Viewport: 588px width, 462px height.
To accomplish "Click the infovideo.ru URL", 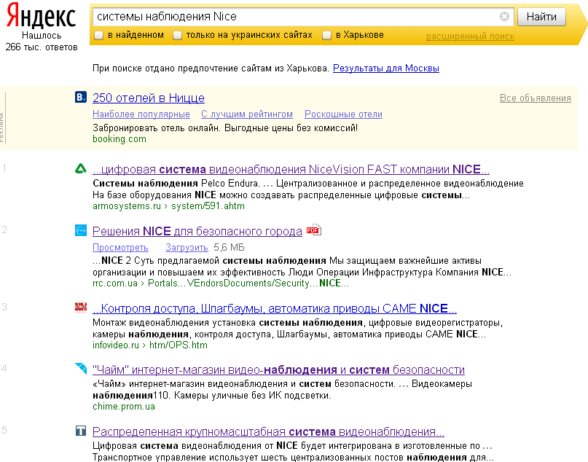I will pyautogui.click(x=116, y=345).
